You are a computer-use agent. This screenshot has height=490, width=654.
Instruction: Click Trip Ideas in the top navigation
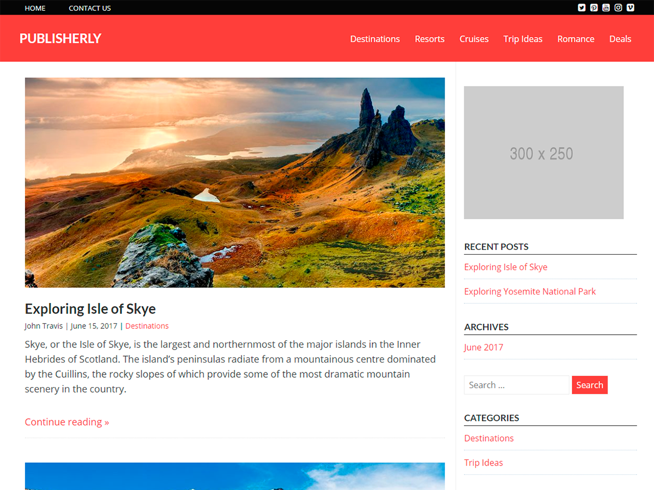pos(523,39)
